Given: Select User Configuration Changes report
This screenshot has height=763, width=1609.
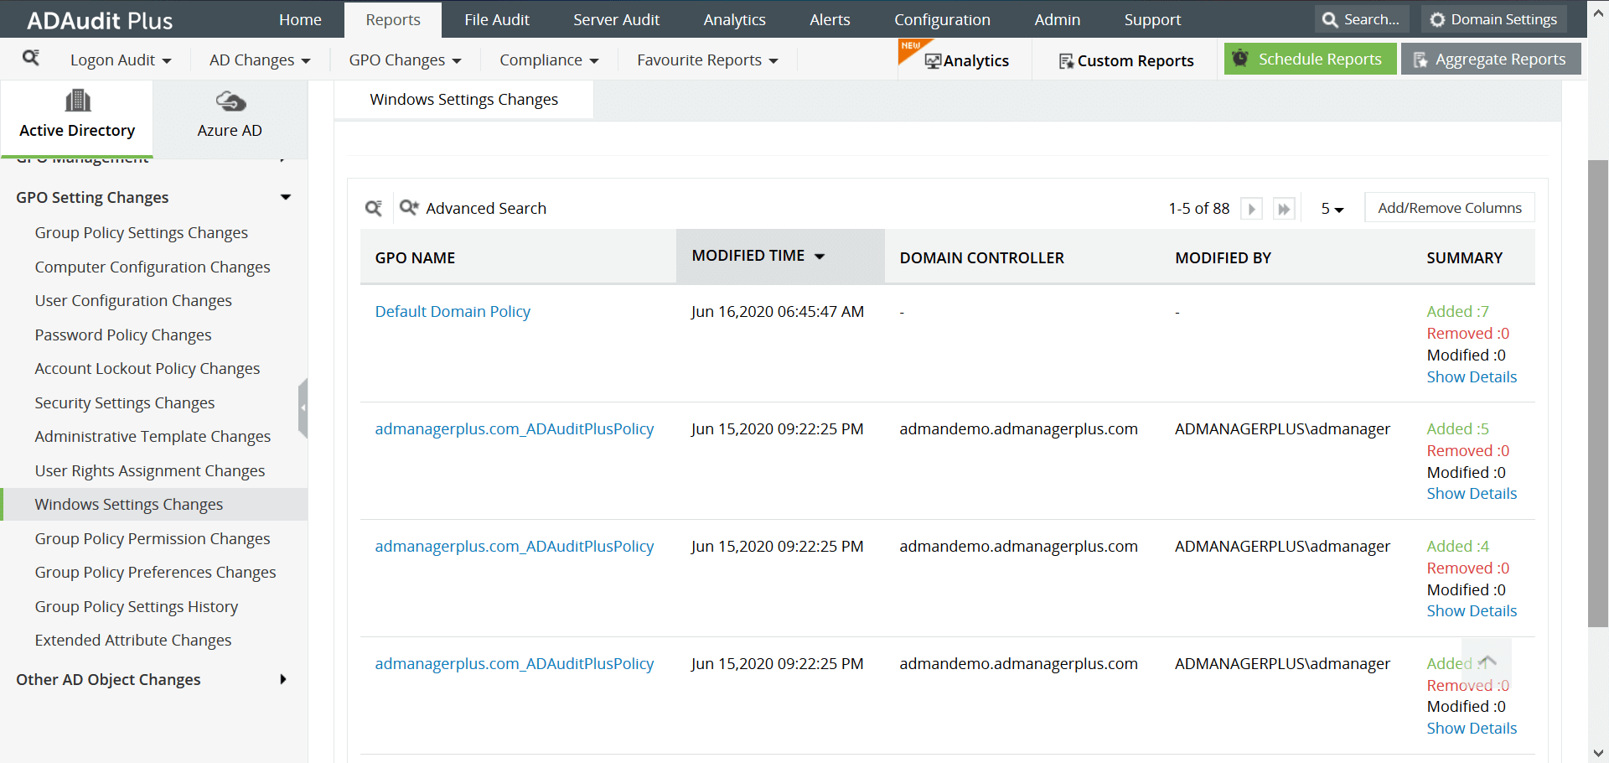Looking at the screenshot, I should click(133, 301).
